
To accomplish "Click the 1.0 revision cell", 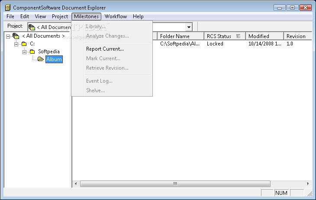I will [290, 44].
